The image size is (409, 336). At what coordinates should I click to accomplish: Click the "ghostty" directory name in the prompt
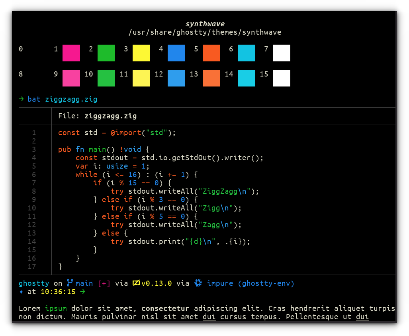(x=34, y=283)
